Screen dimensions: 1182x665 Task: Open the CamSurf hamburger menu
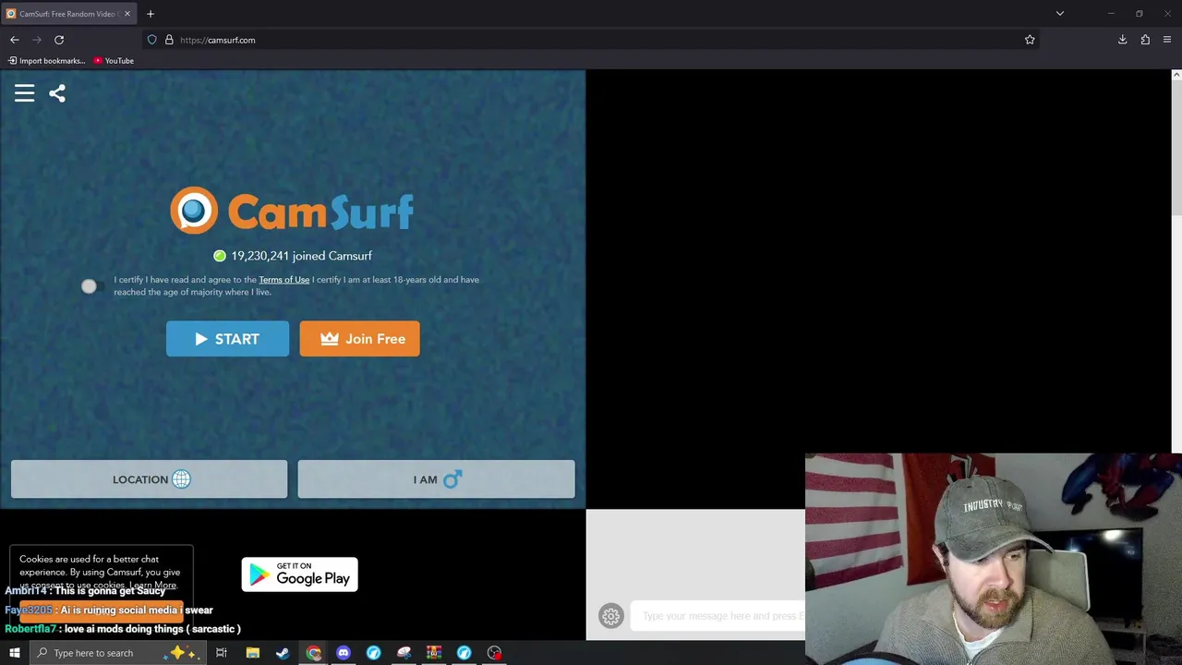click(x=24, y=93)
